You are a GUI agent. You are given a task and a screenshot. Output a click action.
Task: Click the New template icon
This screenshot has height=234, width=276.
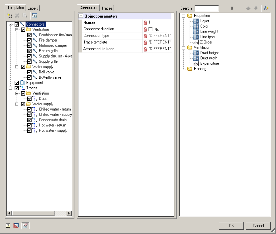pos(9,15)
